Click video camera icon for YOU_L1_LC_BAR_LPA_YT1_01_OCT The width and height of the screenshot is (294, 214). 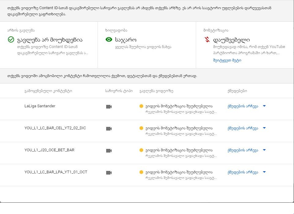point(109,173)
